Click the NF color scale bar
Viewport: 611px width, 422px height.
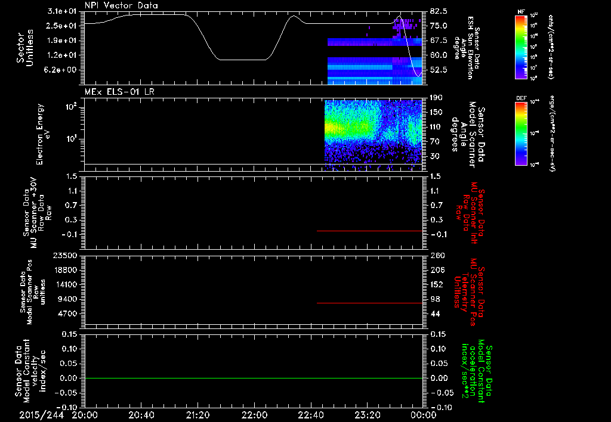tap(521, 47)
